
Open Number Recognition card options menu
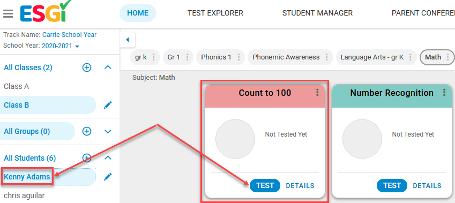[x=444, y=93]
